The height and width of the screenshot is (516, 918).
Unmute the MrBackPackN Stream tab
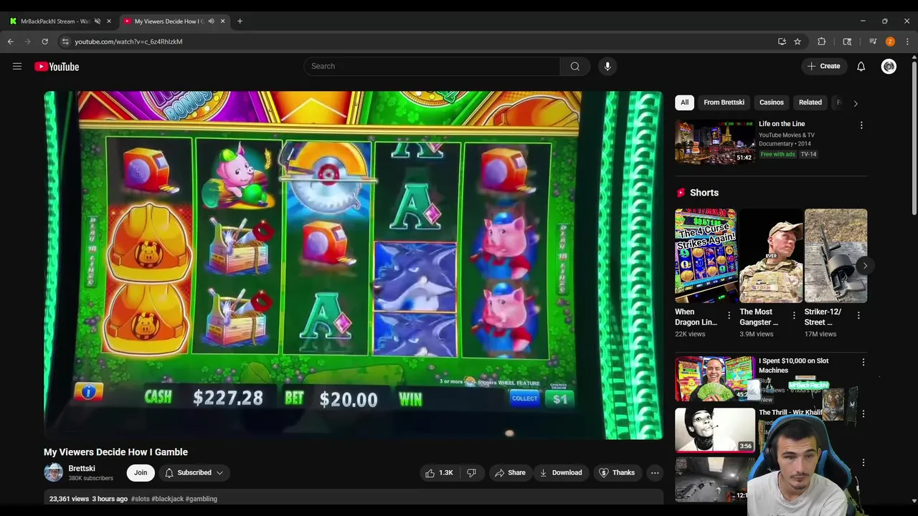coord(98,21)
